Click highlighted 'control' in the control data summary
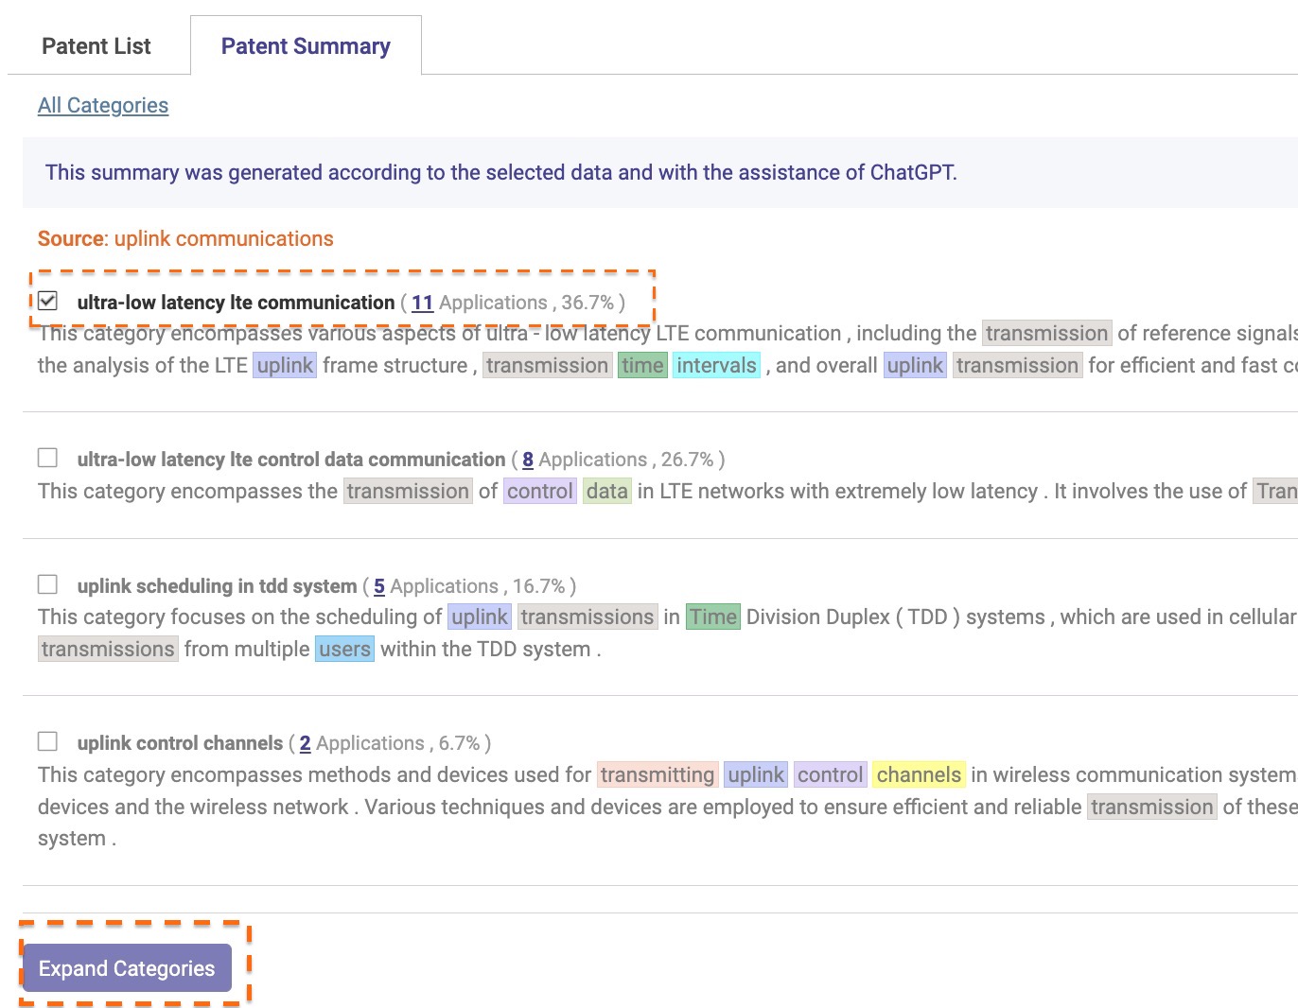The width and height of the screenshot is (1298, 1008). pyautogui.click(x=539, y=491)
